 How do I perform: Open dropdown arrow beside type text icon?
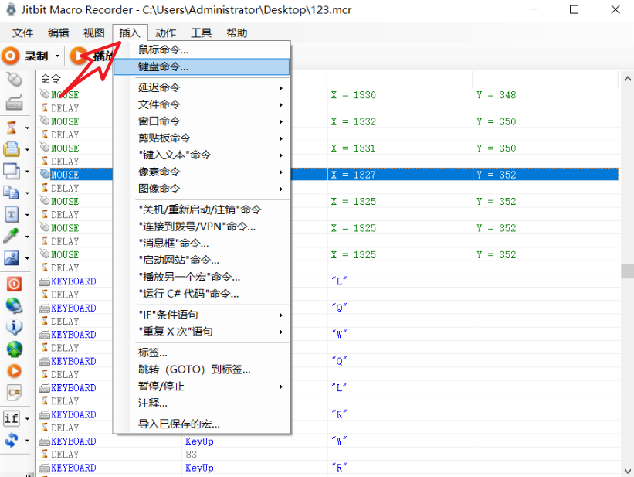(27, 215)
